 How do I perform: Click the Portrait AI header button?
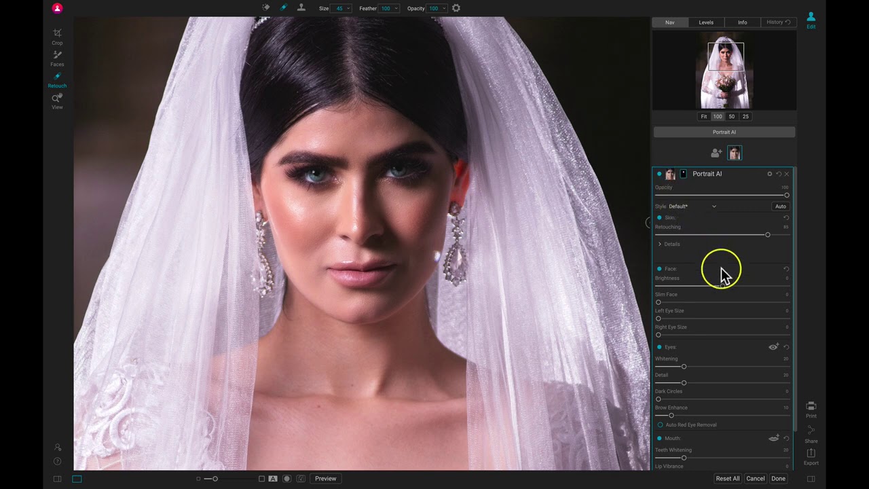click(x=724, y=132)
